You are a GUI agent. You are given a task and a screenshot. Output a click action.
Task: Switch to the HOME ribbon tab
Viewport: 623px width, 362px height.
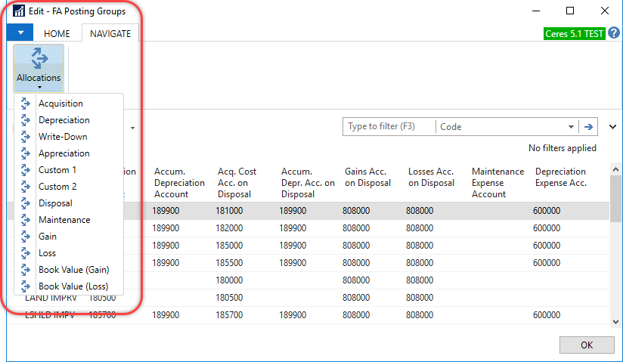pyautogui.click(x=57, y=34)
